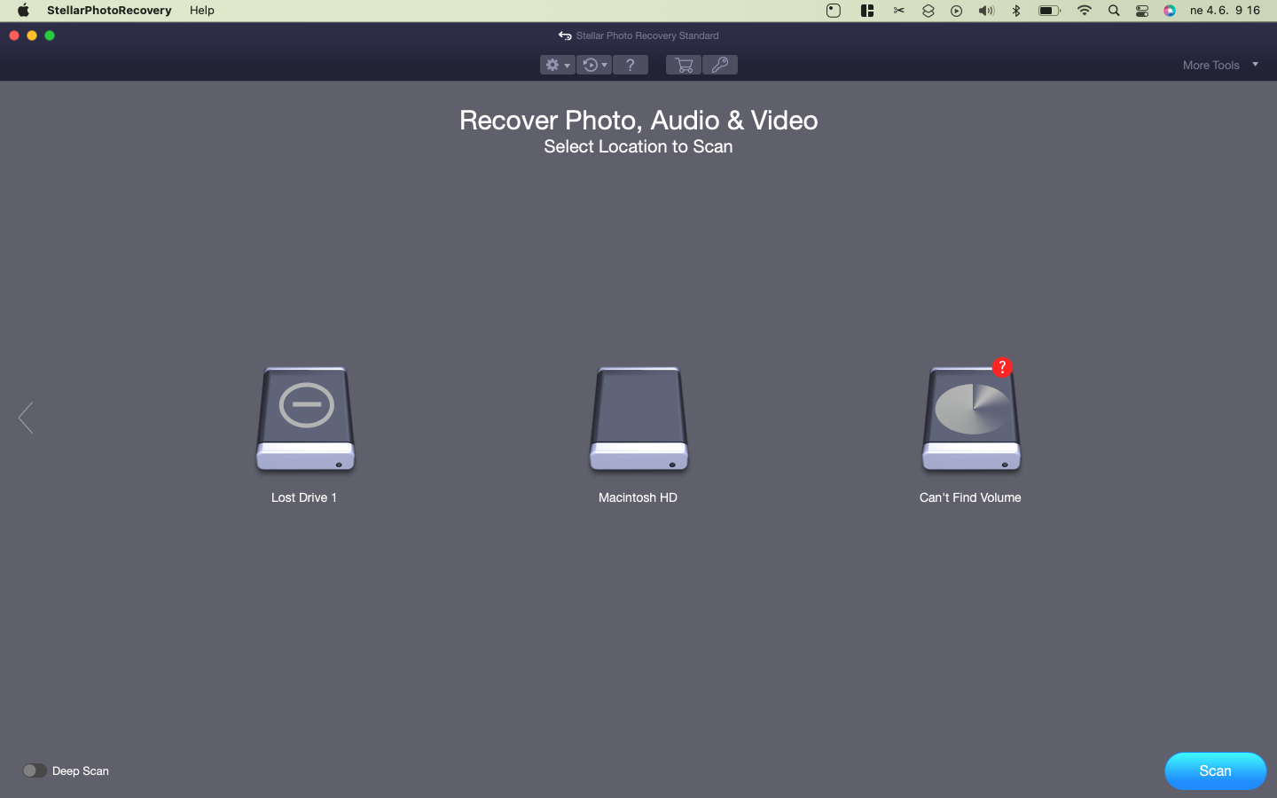The height and width of the screenshot is (798, 1277).
Task: Click the stacked layers menu bar icon
Action: (928, 11)
